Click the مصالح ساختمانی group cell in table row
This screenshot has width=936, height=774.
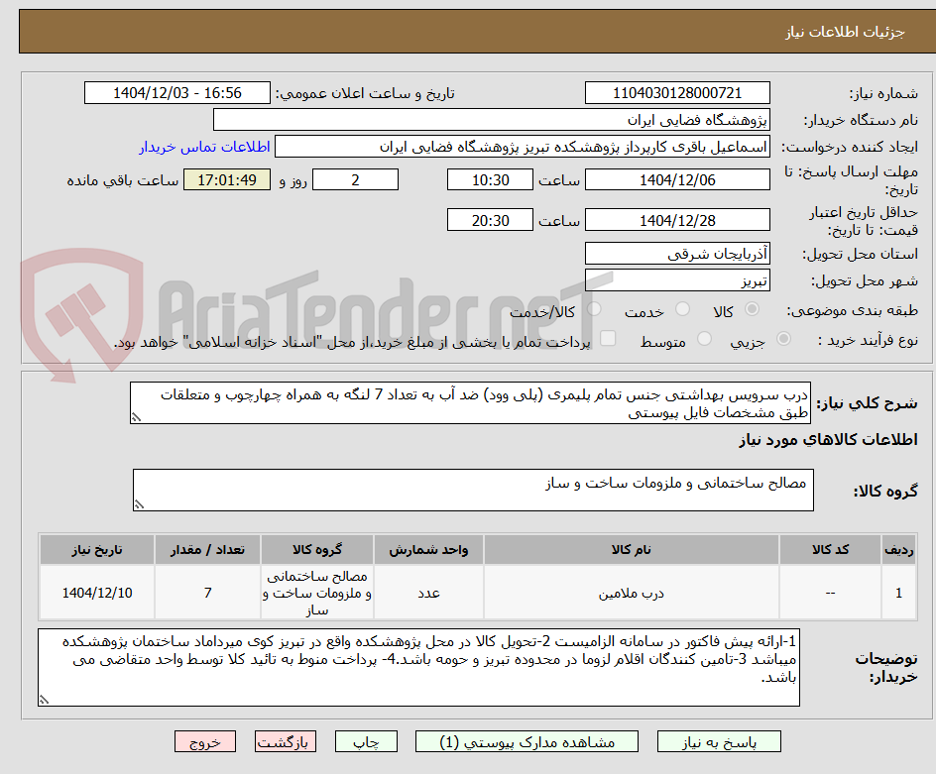point(317,593)
